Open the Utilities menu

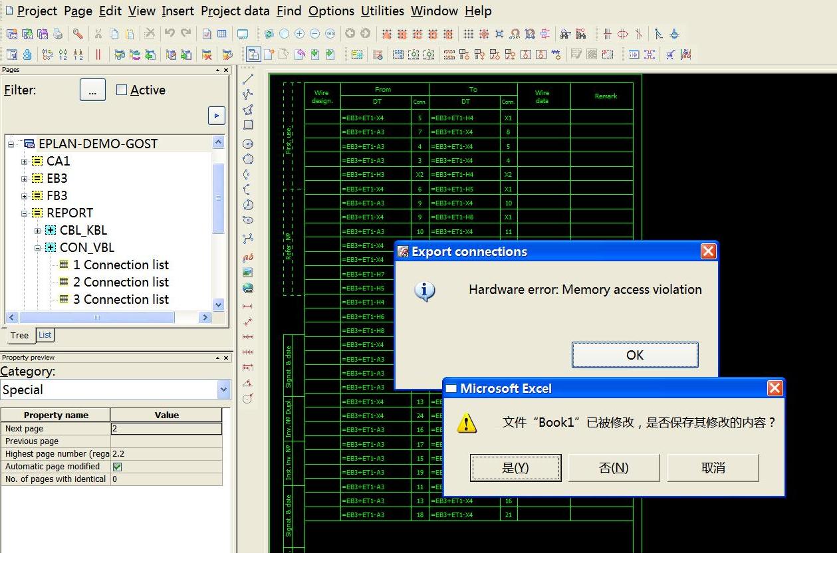pyautogui.click(x=382, y=11)
